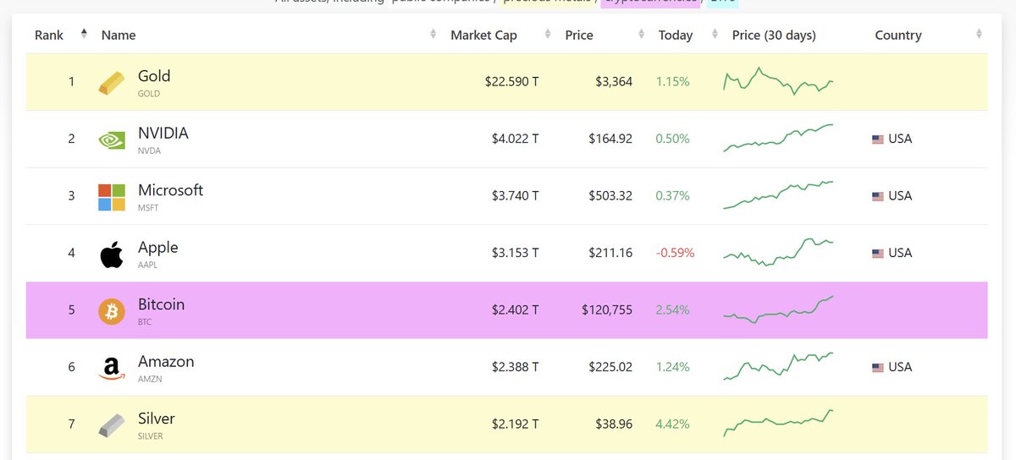Click Amazon's 30-day price chart
Image resolution: width=1016 pixels, height=460 pixels.
[x=779, y=366]
